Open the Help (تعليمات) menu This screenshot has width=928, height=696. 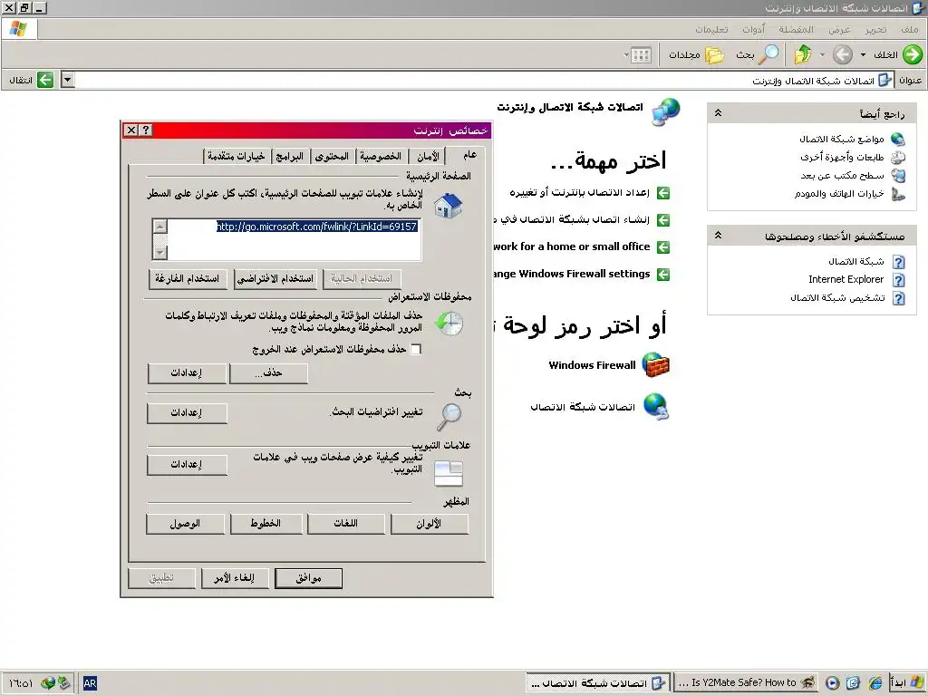click(711, 29)
